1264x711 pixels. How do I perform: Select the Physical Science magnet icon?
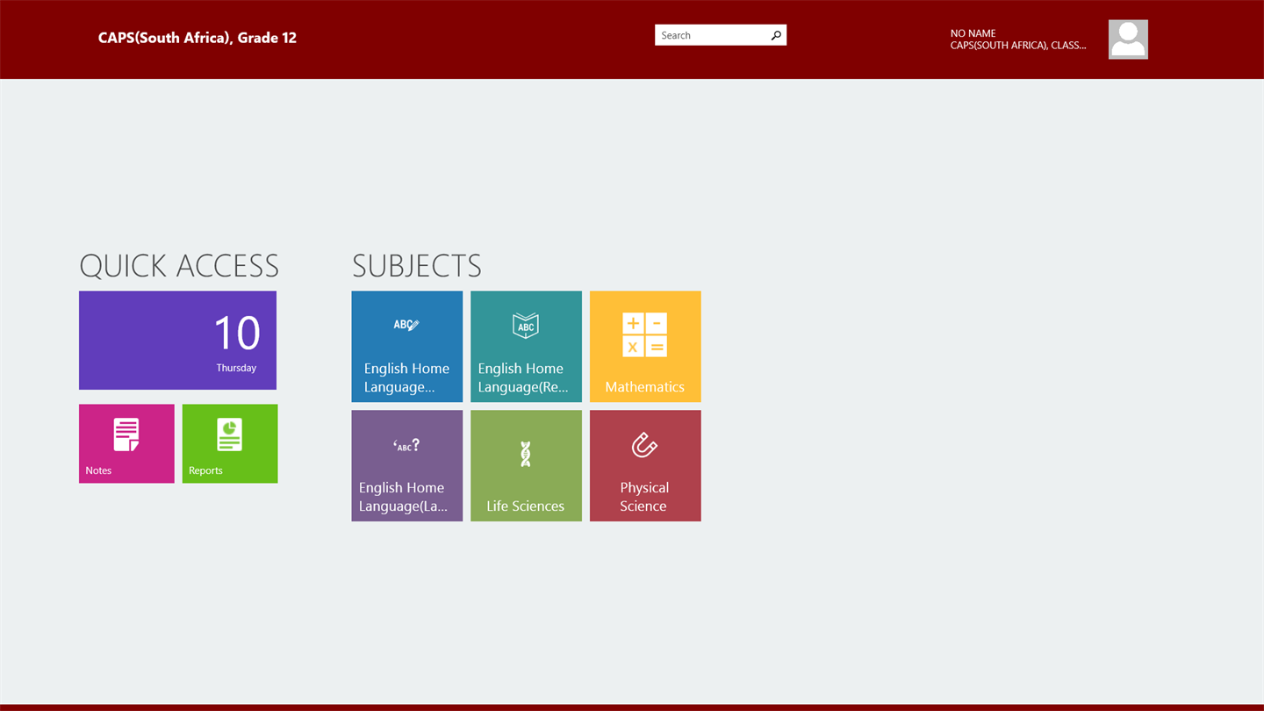pyautogui.click(x=644, y=445)
